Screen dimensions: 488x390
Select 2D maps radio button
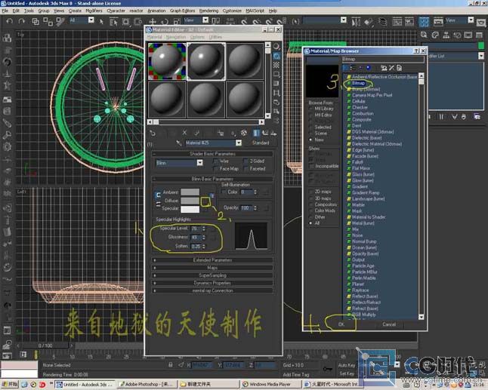pyautogui.click(x=310, y=192)
